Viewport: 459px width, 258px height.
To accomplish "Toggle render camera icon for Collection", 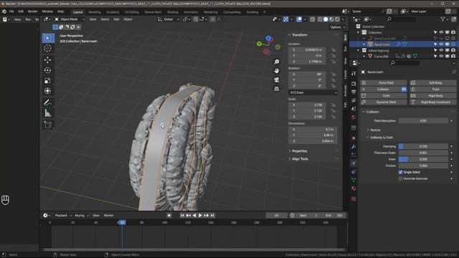I will [x=453, y=32].
